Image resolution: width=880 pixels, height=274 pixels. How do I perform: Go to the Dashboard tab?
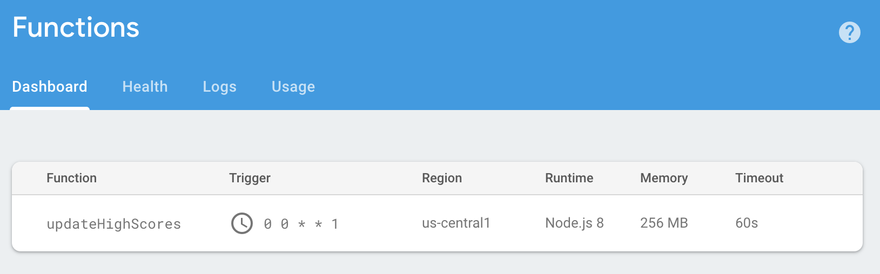pyautogui.click(x=50, y=87)
